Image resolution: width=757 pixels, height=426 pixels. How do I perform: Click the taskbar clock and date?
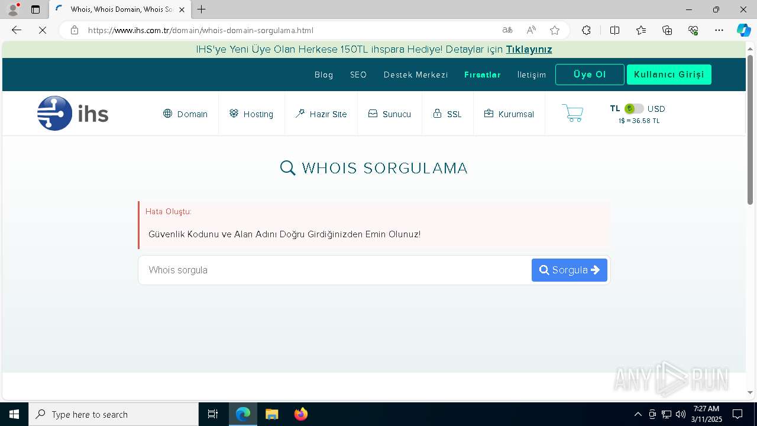(x=706, y=414)
